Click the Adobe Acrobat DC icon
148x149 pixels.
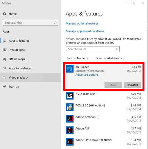point(70,119)
